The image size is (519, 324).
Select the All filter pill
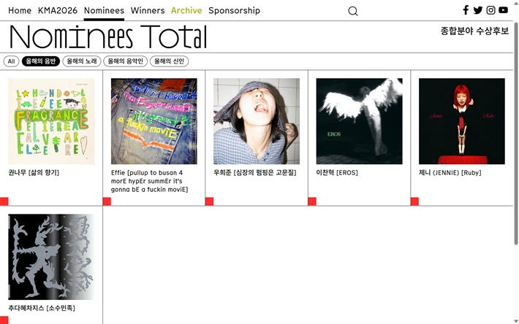click(x=11, y=61)
